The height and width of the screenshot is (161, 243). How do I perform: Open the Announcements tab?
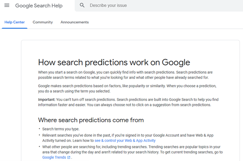click(75, 22)
